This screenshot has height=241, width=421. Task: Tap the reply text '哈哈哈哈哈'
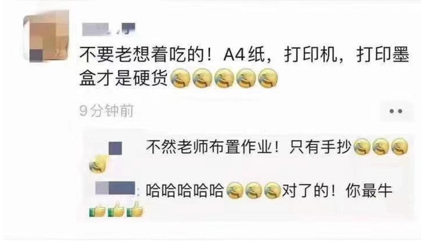pyautogui.click(x=185, y=190)
